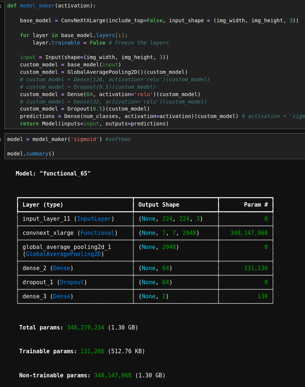The height and width of the screenshot is (387, 305).
Task: Click the Trainable params value 131,266
Action: [x=92, y=351]
